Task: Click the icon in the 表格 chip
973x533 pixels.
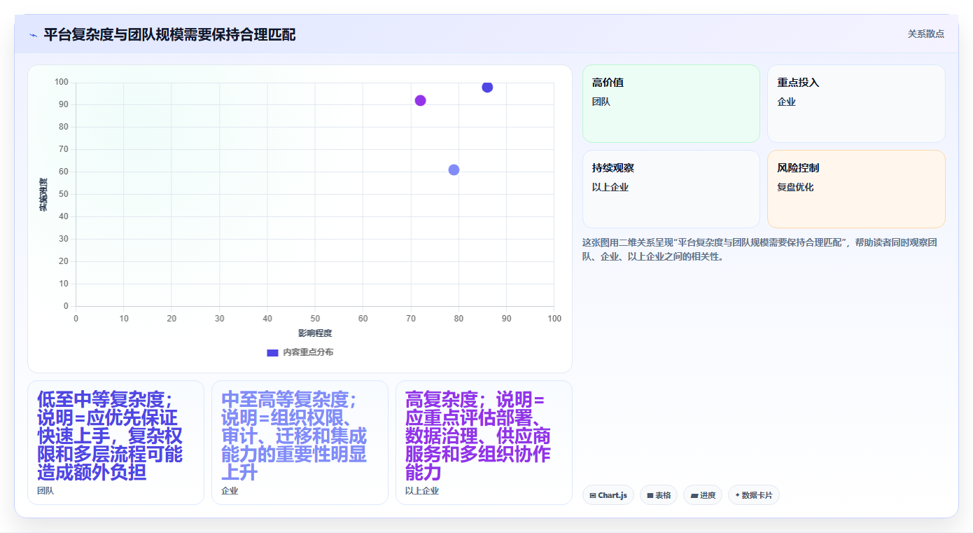Action: 650,495
